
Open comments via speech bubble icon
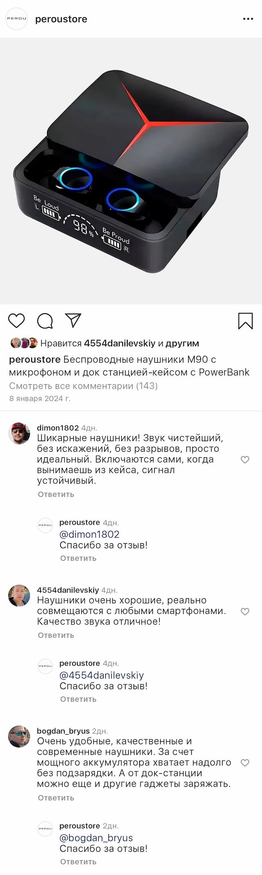pyautogui.click(x=45, y=321)
